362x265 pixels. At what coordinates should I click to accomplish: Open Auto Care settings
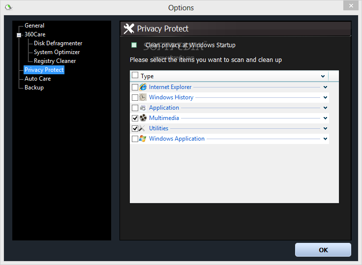tap(38, 79)
